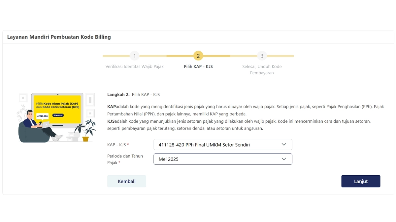Image resolution: width=396 pixels, height=222 pixels.
Task: Open the Periode dan Tahun Pajak dropdown
Action: (x=223, y=159)
